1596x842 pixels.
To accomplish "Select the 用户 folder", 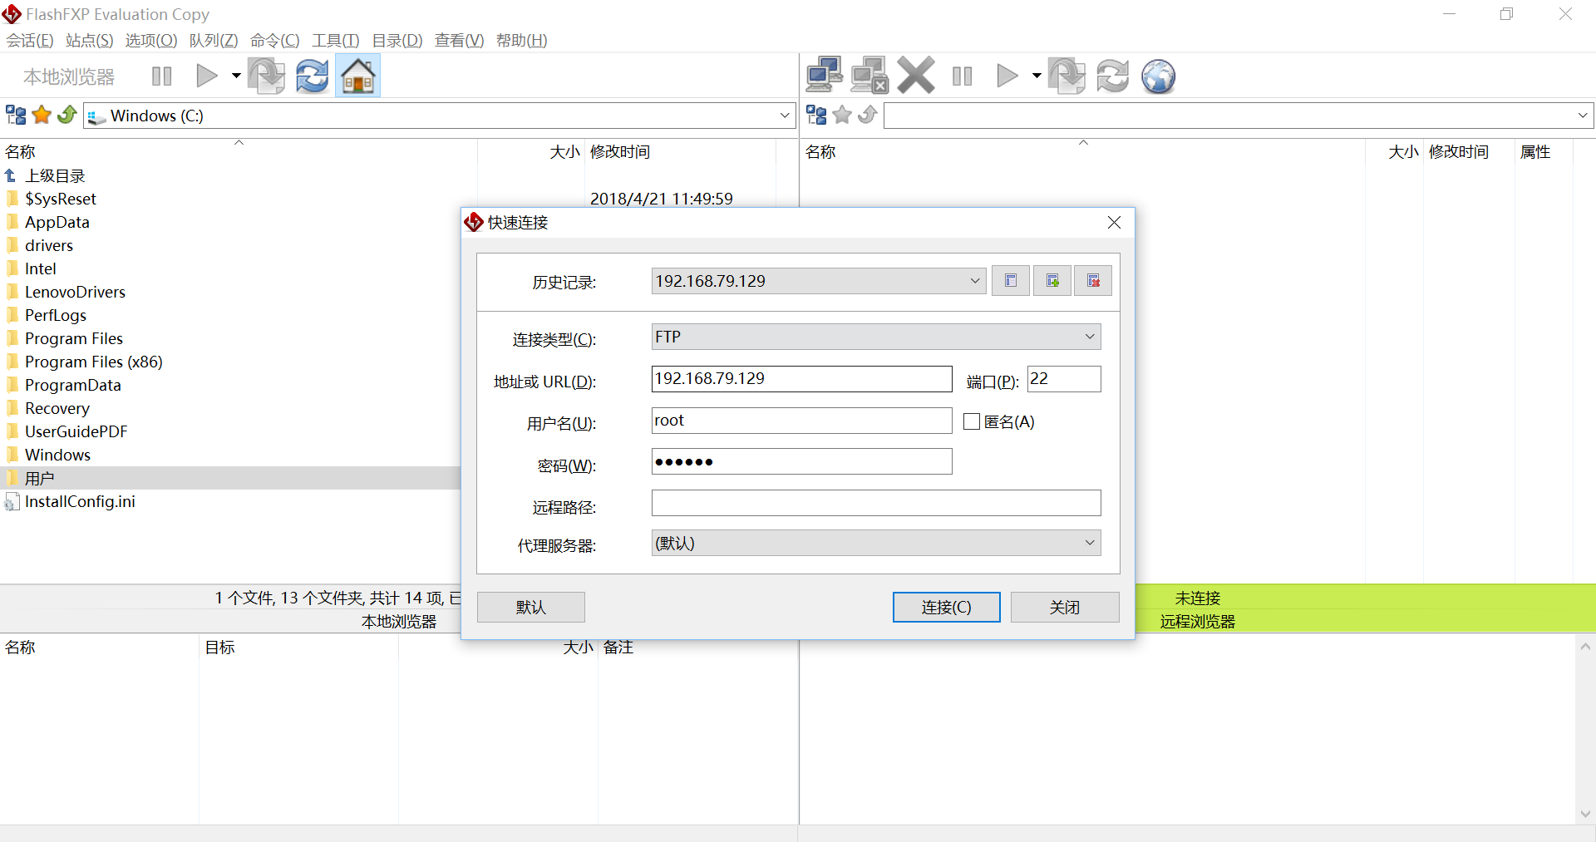I will pos(39,478).
